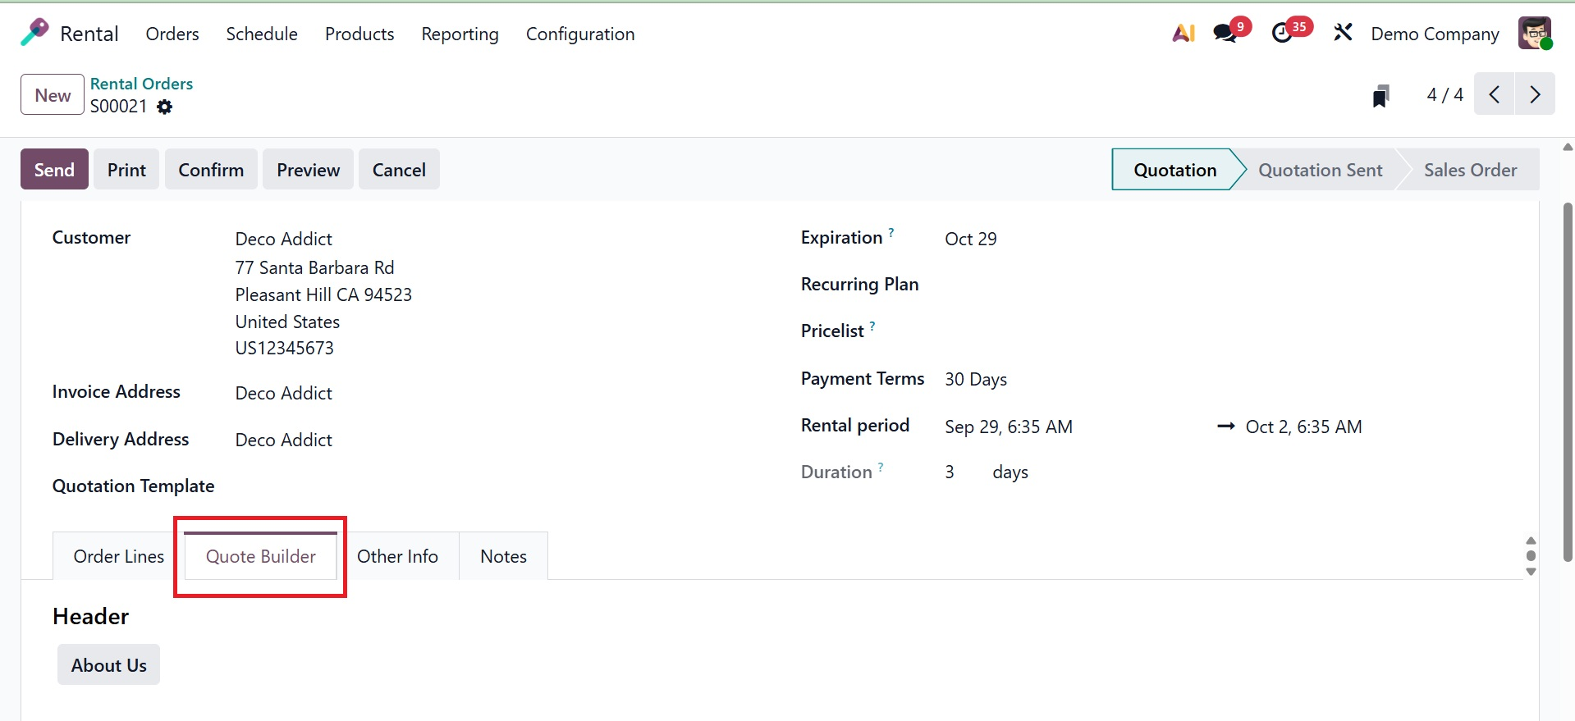Open the Products menu
Image resolution: width=1575 pixels, height=721 pixels.
pyautogui.click(x=359, y=34)
